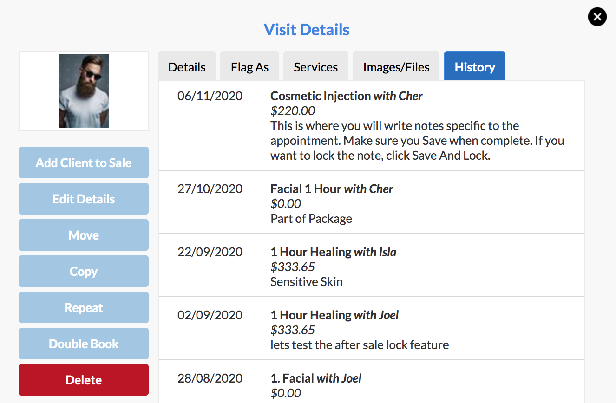Select the 1. Facial with Joel entry

[316, 378]
